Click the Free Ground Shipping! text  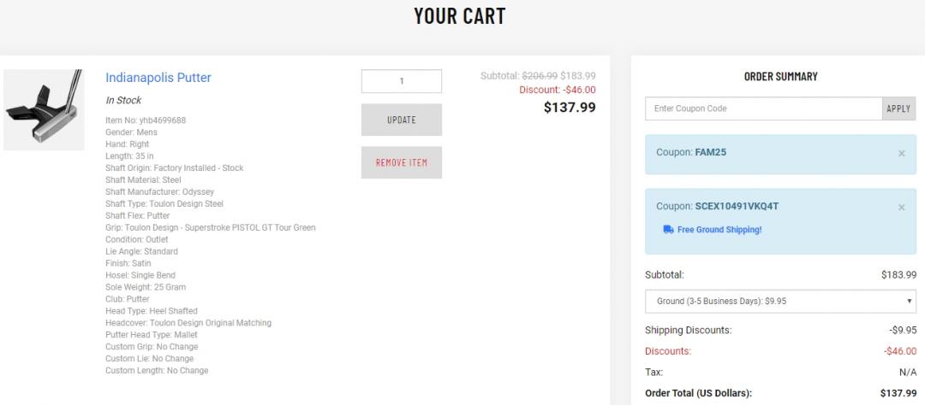(719, 229)
